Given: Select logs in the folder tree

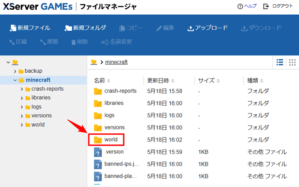Looking at the screenshot, I should 36,107.
